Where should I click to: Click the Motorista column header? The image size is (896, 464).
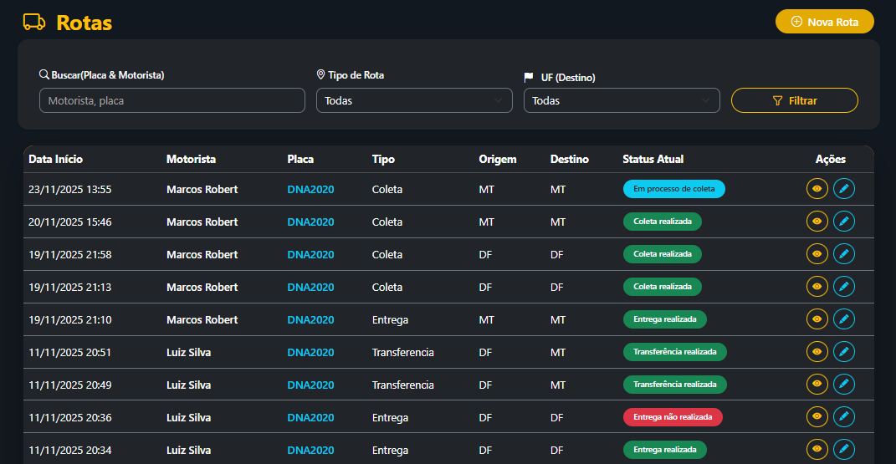coord(191,159)
